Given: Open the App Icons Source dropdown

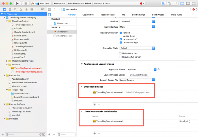Looking at the screenshot, I should tap(141, 69).
